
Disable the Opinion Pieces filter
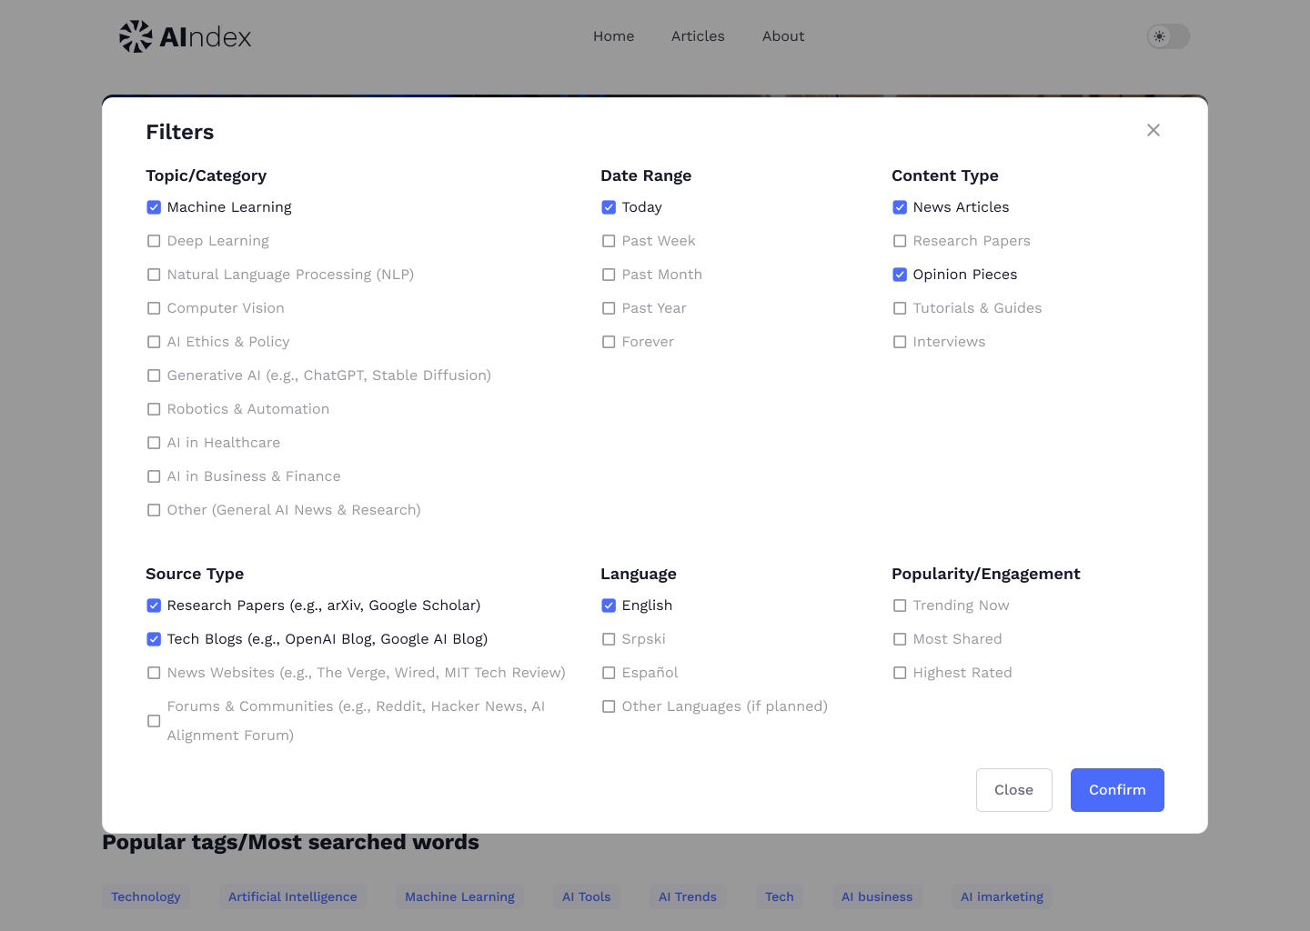point(900,274)
